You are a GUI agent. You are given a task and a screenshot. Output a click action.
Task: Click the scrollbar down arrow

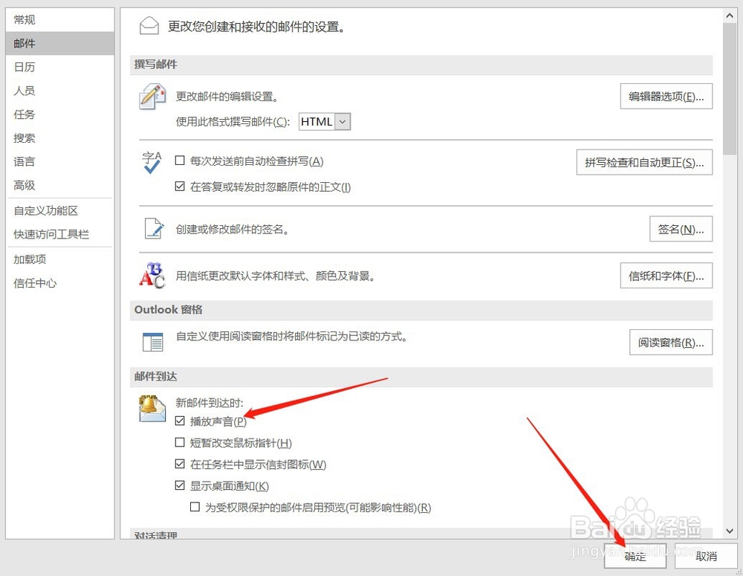(x=730, y=531)
